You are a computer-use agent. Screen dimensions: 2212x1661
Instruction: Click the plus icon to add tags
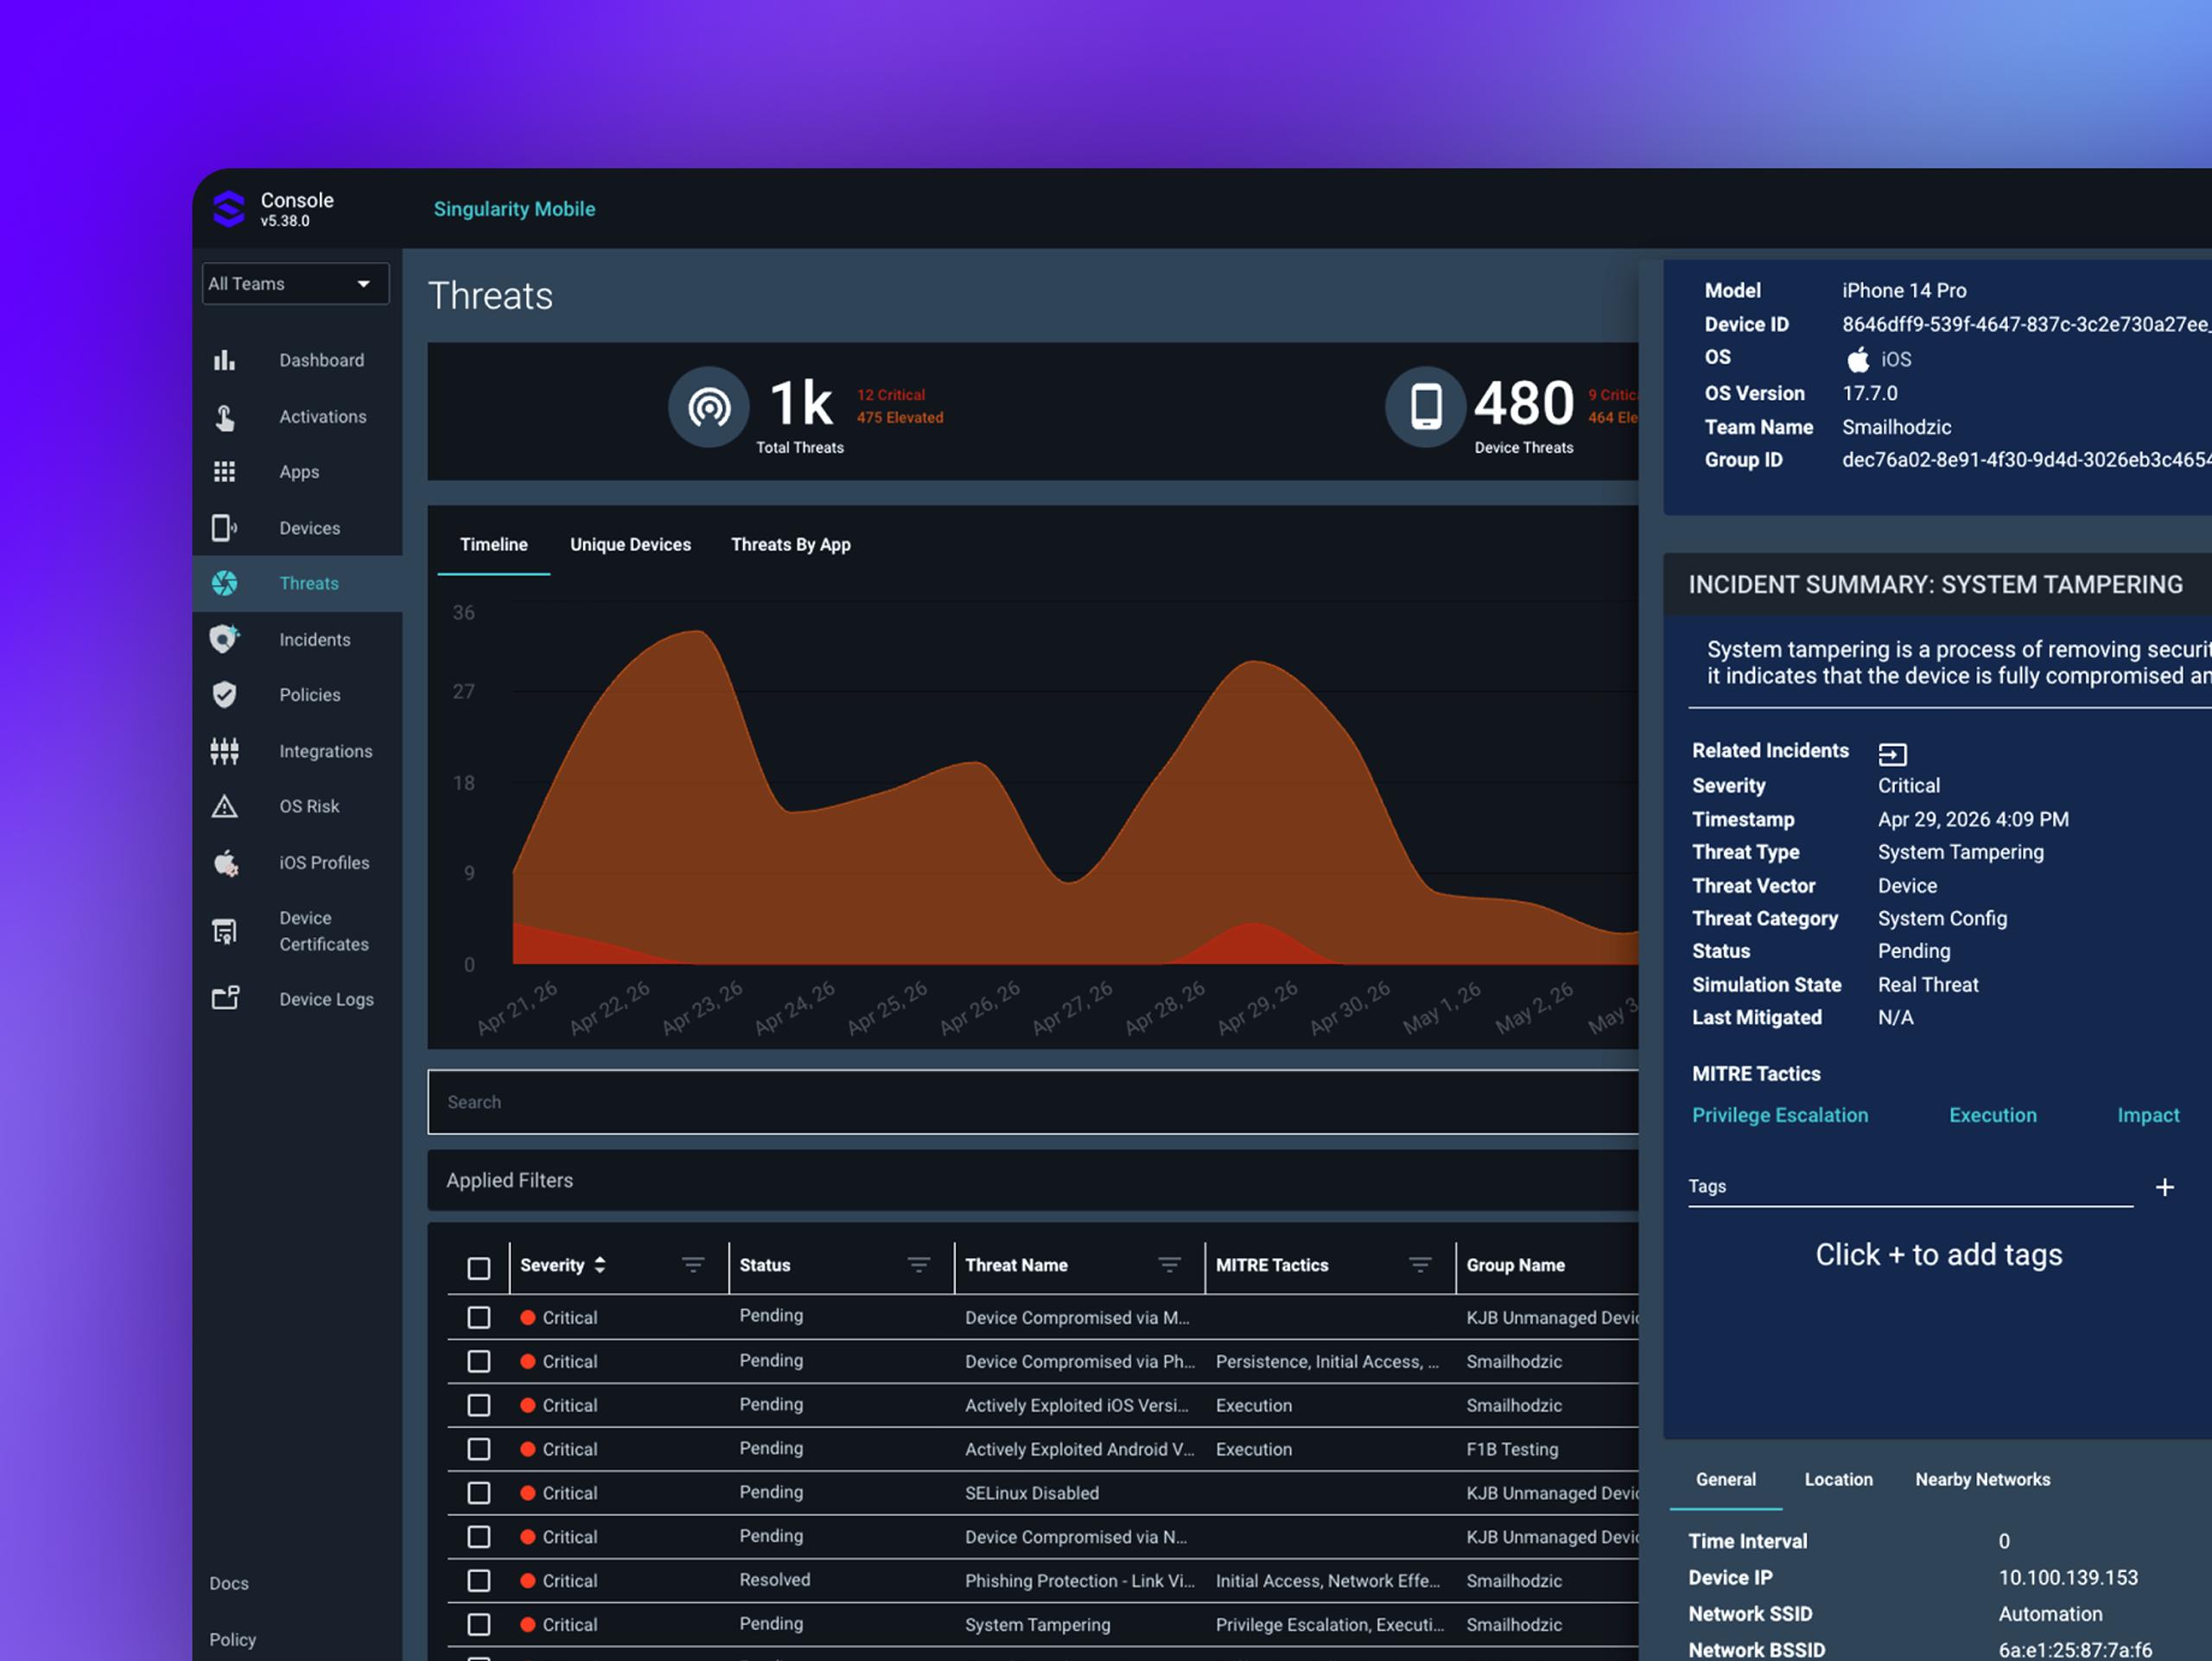point(2165,1187)
